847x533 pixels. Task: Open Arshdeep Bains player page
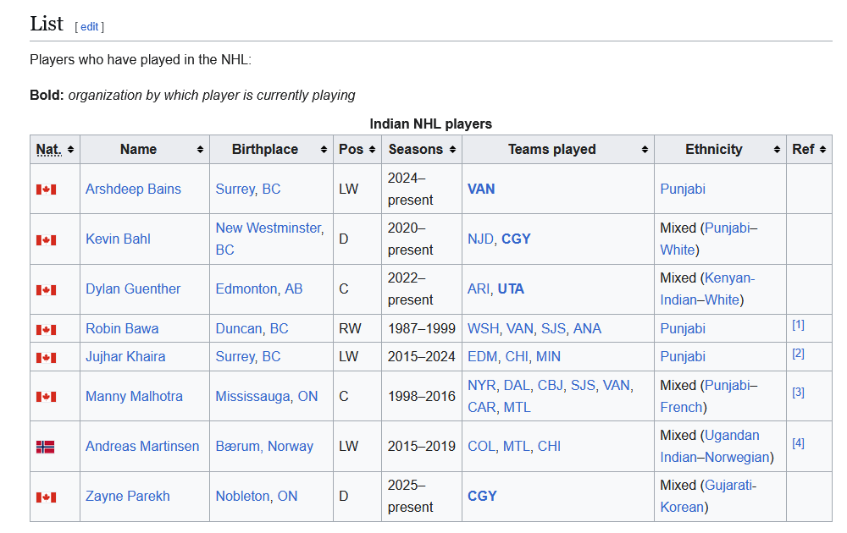pos(134,190)
